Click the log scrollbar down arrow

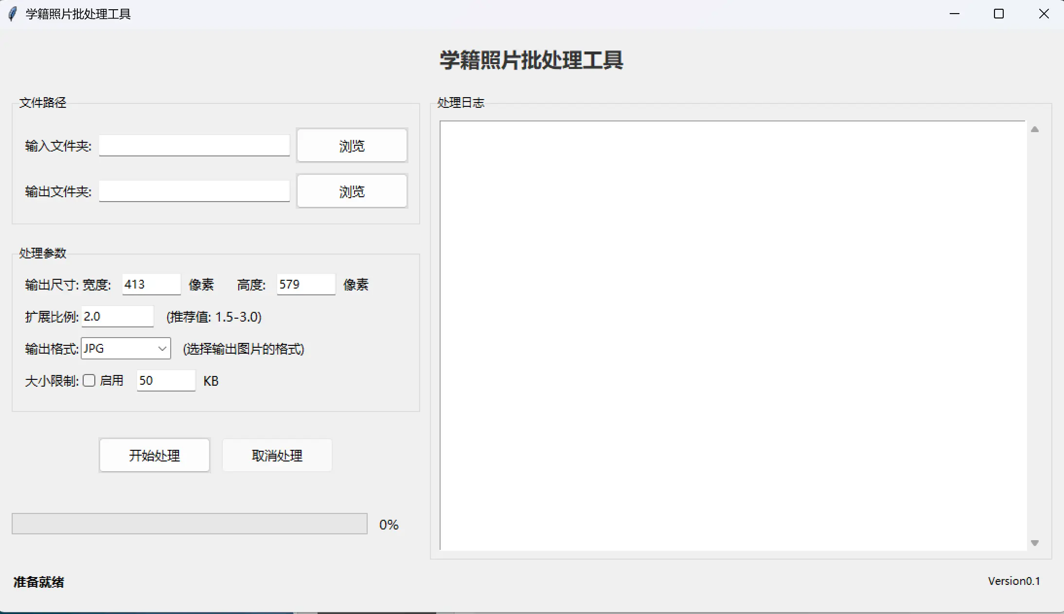coord(1034,543)
